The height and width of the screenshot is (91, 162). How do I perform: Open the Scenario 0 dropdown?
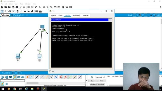100,77
